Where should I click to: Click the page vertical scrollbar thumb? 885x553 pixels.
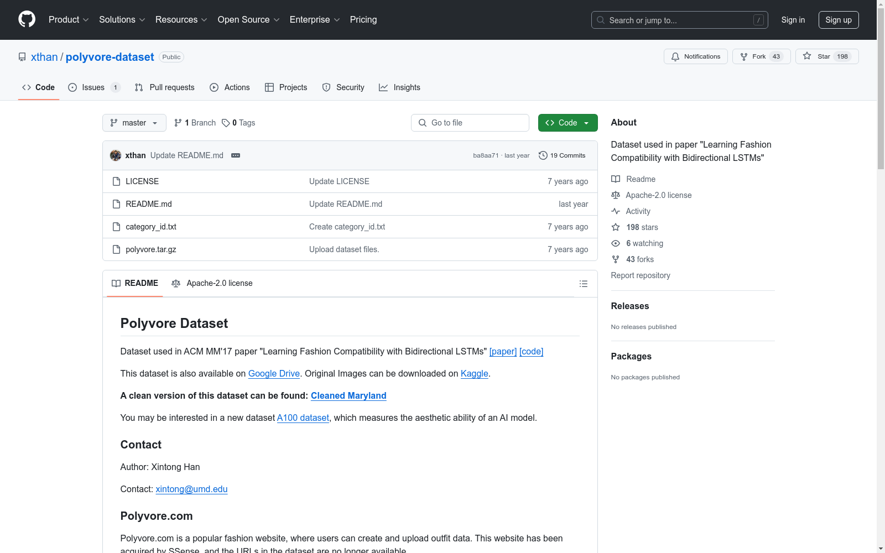click(881, 88)
